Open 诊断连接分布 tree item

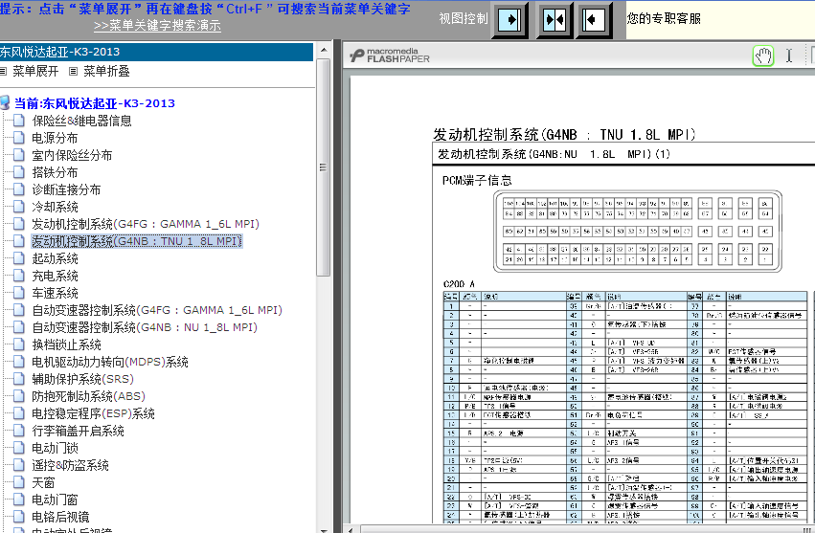(66, 189)
